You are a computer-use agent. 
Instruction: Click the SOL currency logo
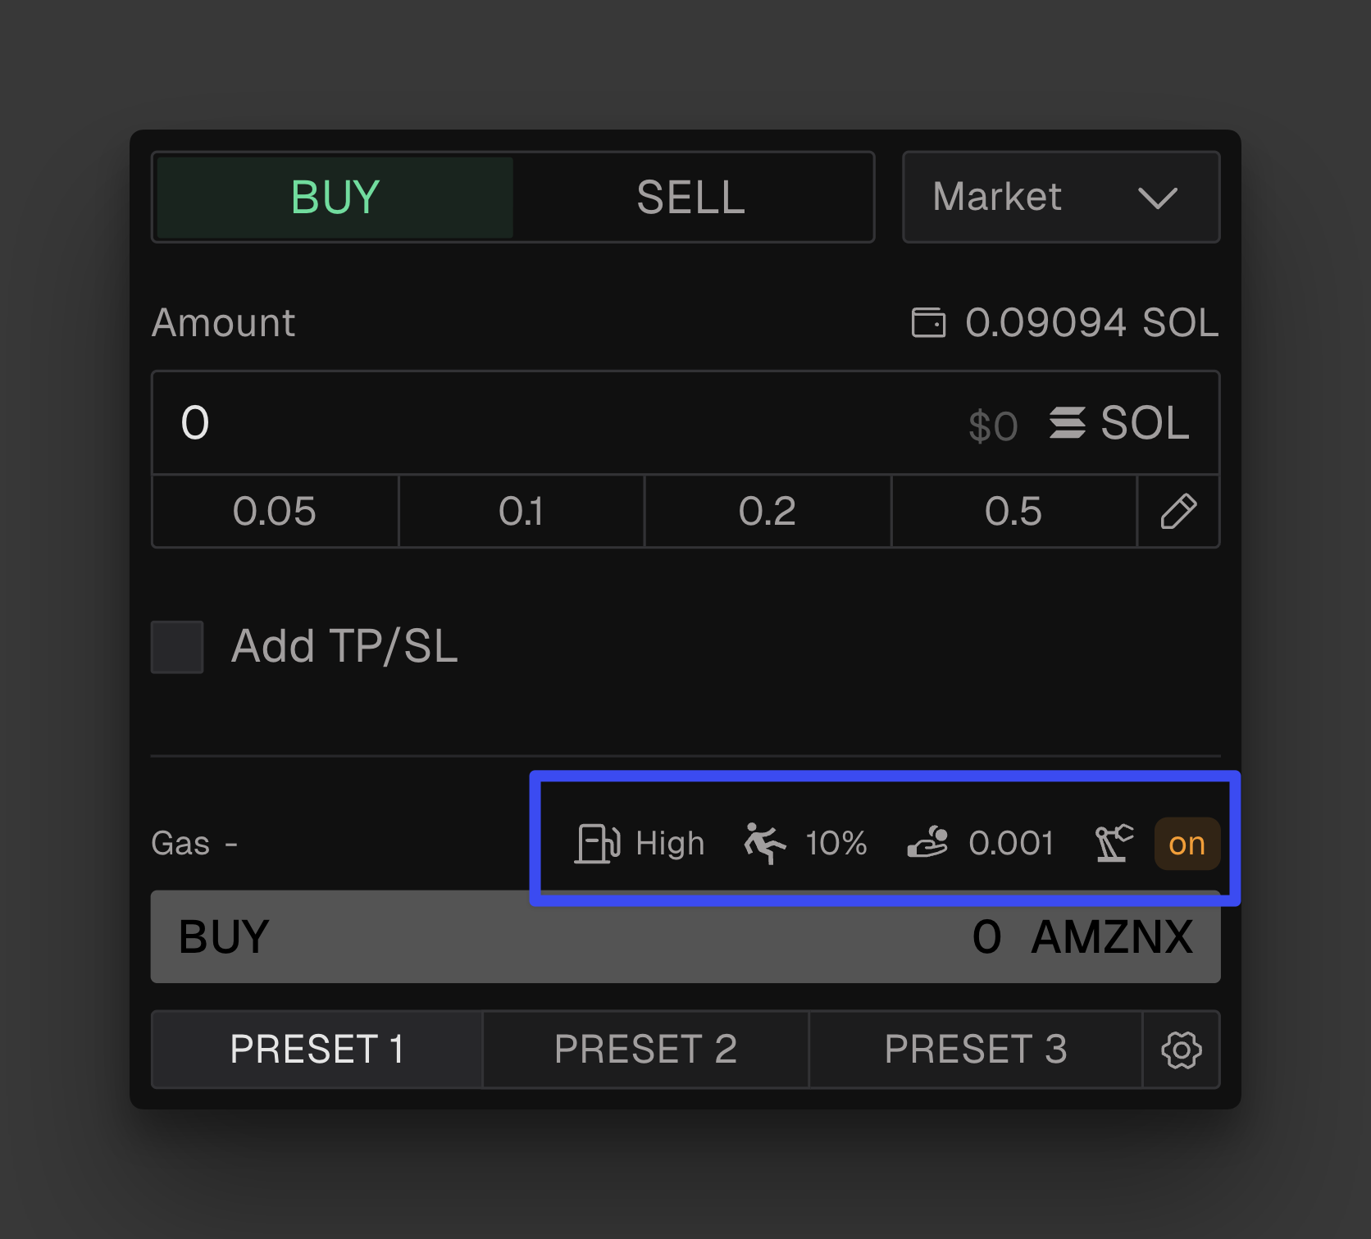click(x=1067, y=423)
